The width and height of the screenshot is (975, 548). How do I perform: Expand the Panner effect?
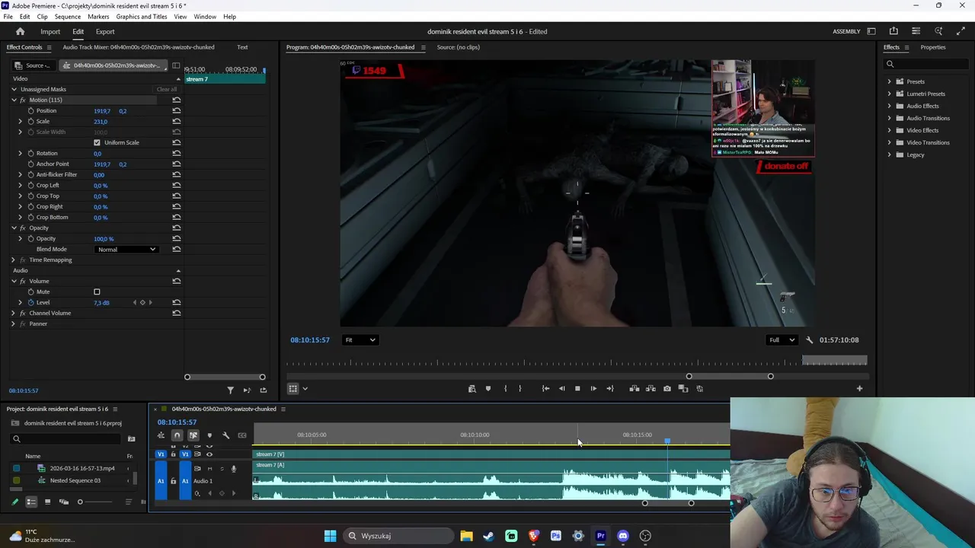[x=13, y=324]
